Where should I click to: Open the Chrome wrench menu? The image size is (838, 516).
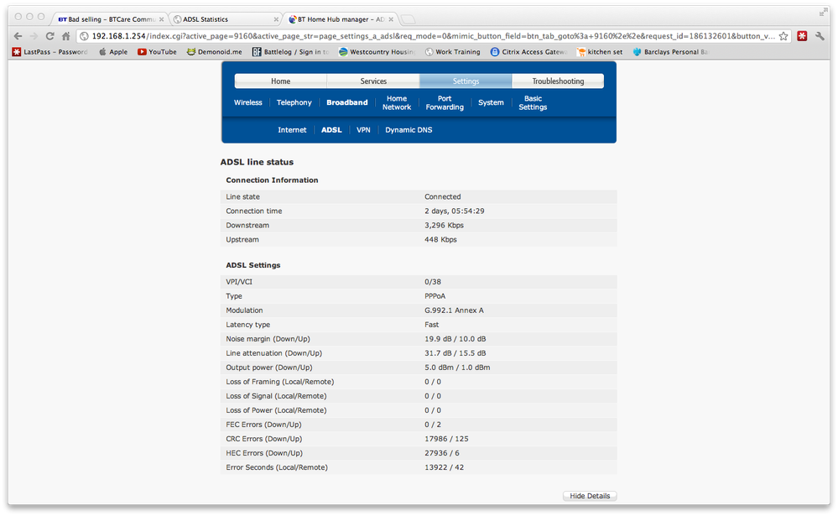[x=820, y=36]
